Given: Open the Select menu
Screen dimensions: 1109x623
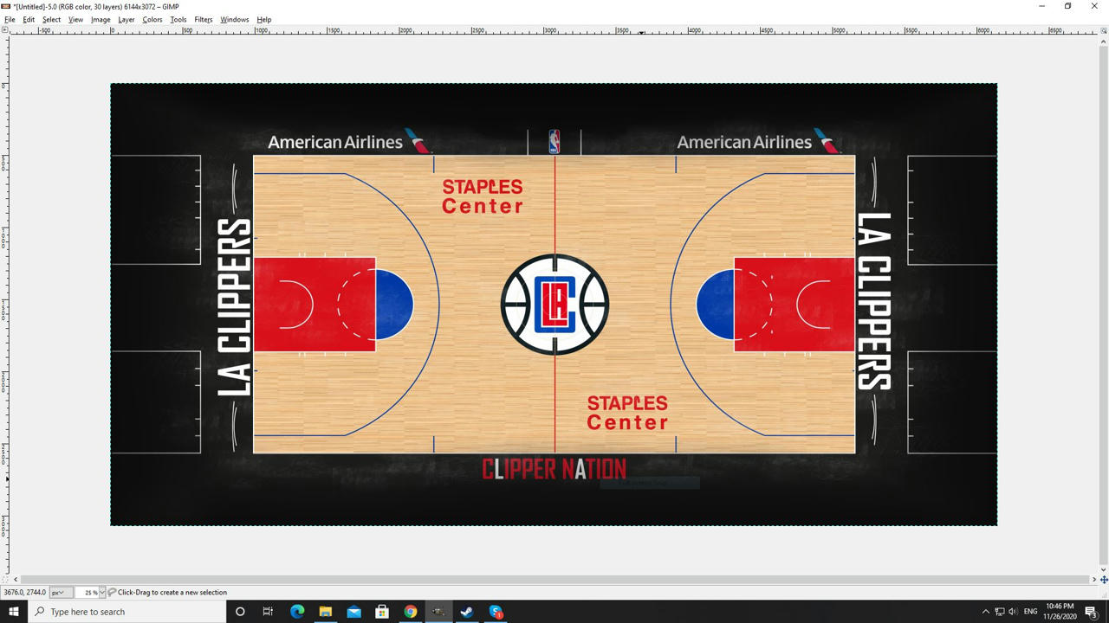Looking at the screenshot, I should [51, 19].
